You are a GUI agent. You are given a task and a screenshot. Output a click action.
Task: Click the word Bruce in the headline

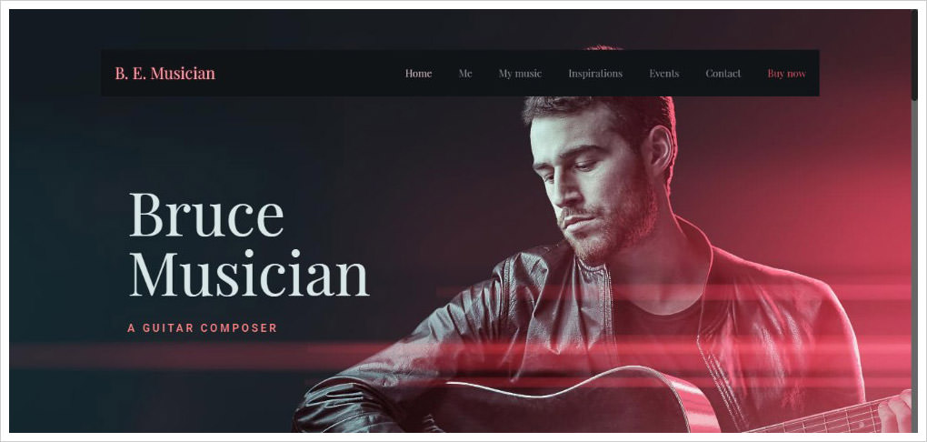[206, 215]
